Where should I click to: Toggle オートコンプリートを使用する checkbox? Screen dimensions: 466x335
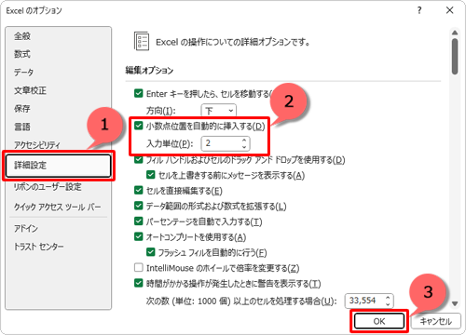point(139,236)
